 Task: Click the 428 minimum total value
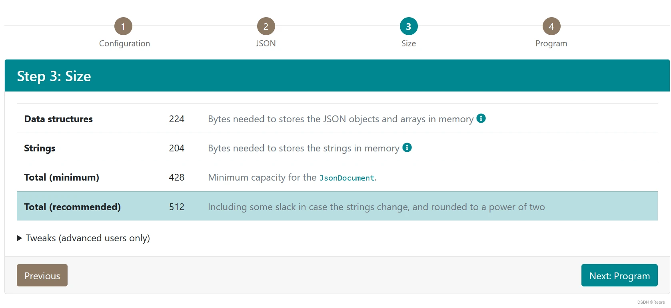(x=177, y=177)
